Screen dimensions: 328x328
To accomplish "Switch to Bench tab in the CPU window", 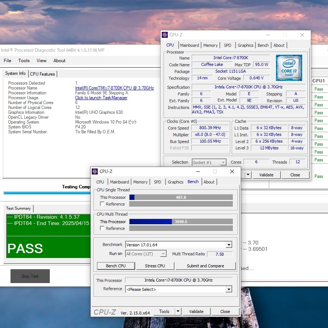I will pyautogui.click(x=263, y=45).
